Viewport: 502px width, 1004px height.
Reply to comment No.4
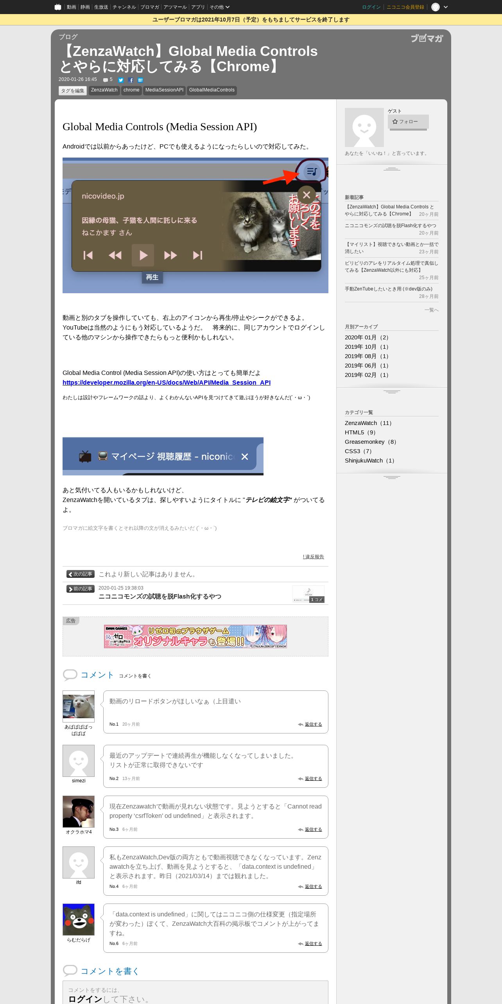[313, 887]
